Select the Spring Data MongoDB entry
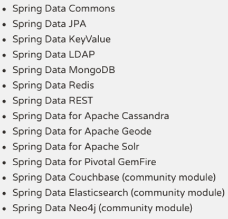This screenshot has width=228, height=219. point(64,71)
